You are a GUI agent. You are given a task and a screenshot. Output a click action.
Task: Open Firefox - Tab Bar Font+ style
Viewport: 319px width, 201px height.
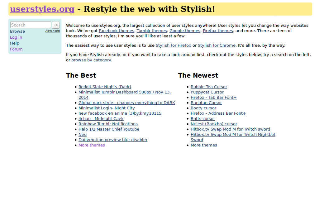214,98
